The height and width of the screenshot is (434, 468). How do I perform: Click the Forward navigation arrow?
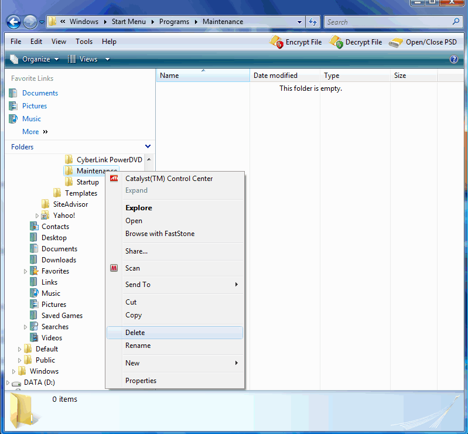pos(30,22)
